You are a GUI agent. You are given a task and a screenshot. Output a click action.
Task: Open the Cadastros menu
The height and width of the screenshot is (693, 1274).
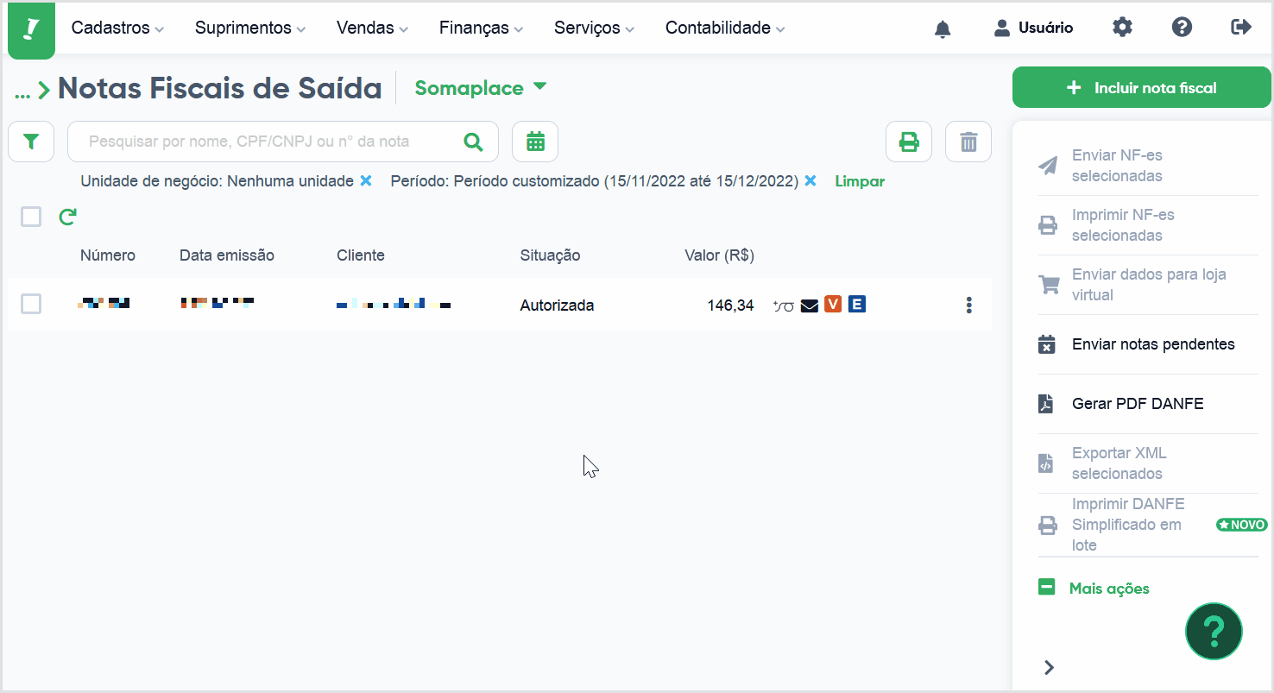(x=117, y=28)
